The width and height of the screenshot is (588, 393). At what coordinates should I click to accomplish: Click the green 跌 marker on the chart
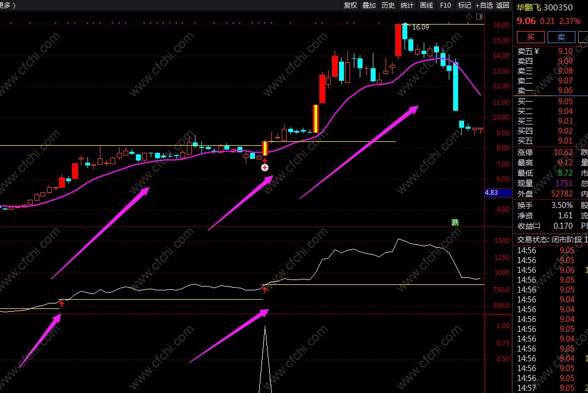point(455,222)
